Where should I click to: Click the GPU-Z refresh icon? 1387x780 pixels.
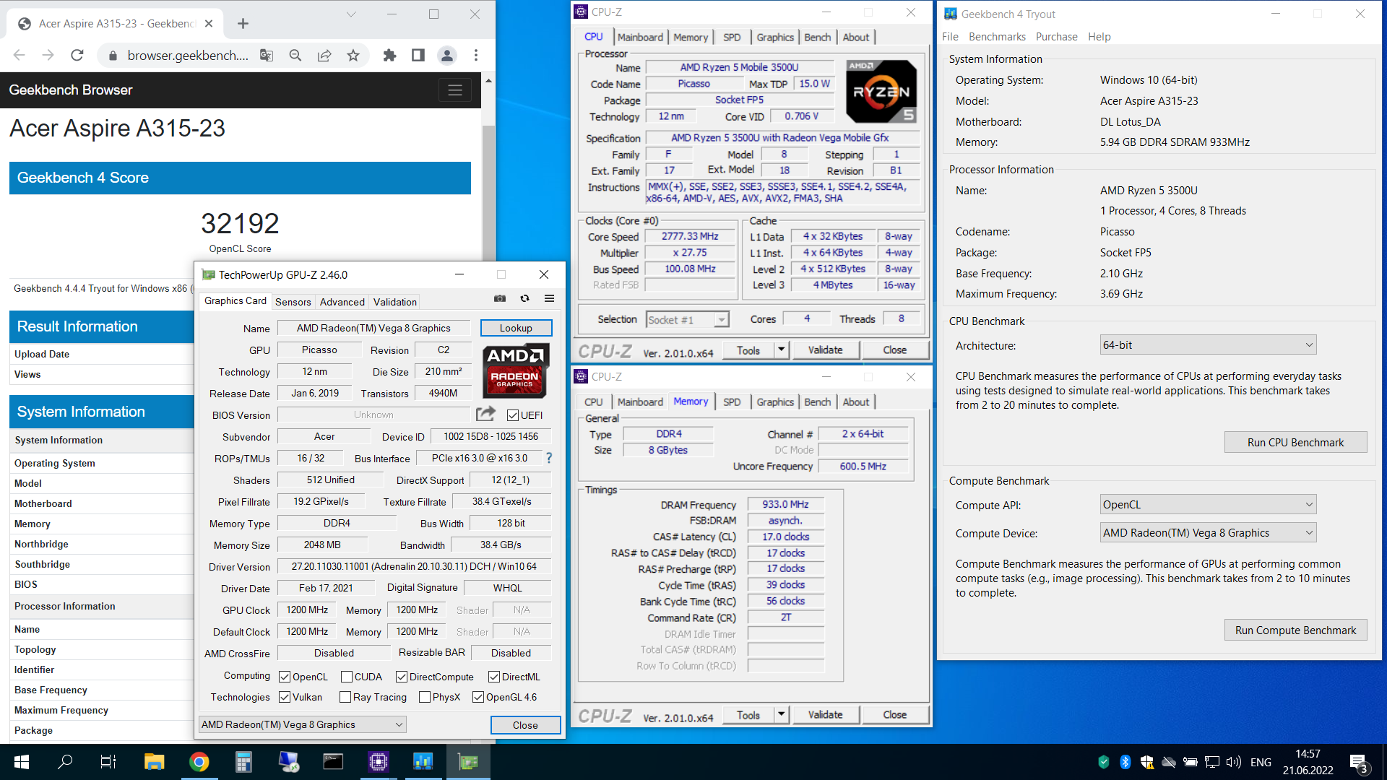[525, 298]
